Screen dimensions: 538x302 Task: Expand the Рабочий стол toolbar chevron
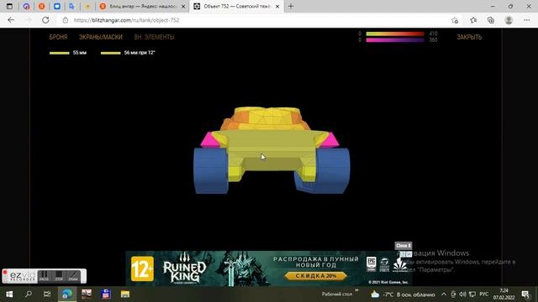click(356, 291)
